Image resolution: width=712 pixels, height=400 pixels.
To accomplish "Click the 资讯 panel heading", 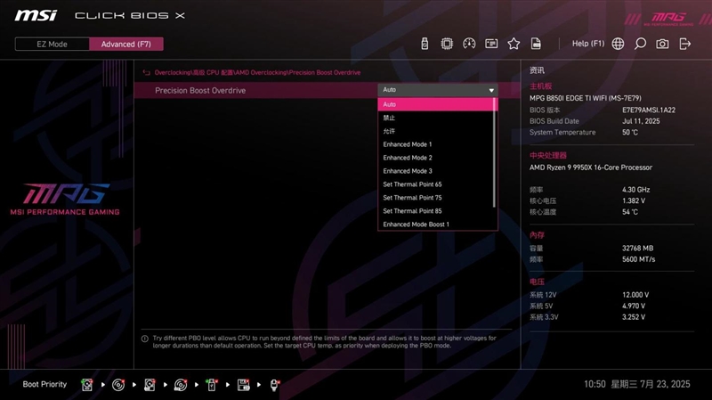I will pyautogui.click(x=537, y=70).
